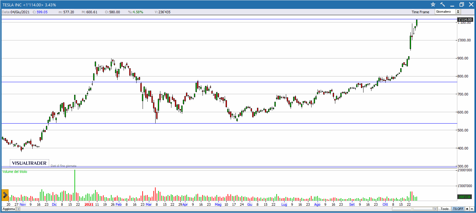476x213 pixels.
Task: Click the horizontal scrollbar thumb
Action: pos(412,209)
